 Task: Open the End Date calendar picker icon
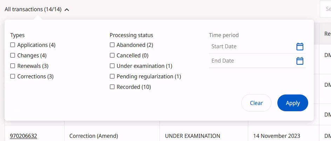300,61
